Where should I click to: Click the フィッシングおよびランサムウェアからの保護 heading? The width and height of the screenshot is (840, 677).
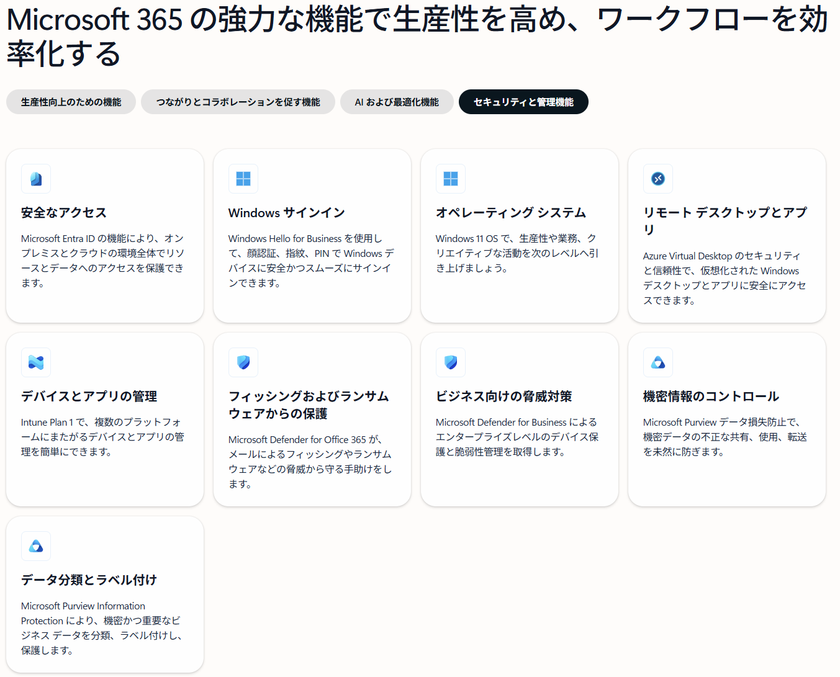coord(309,405)
